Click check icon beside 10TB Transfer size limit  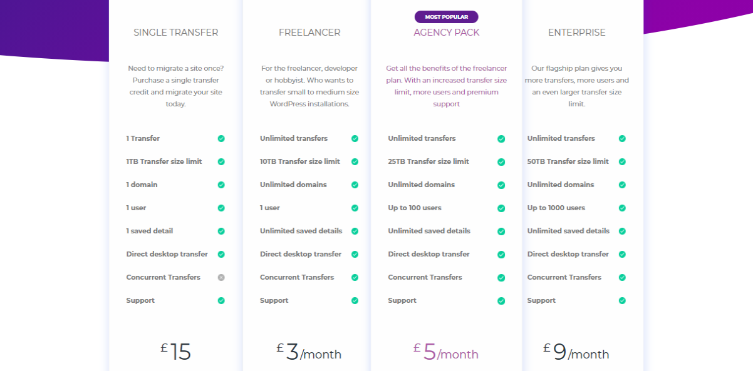coord(355,161)
